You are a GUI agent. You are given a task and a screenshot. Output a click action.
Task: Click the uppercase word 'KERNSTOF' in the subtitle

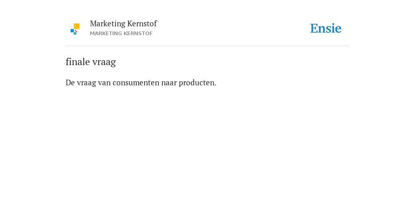(x=137, y=34)
